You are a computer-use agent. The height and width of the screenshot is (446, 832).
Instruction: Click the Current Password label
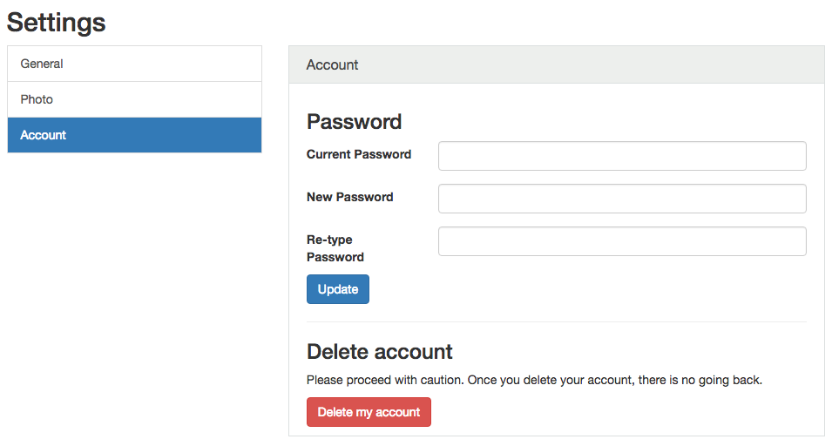pyautogui.click(x=359, y=154)
